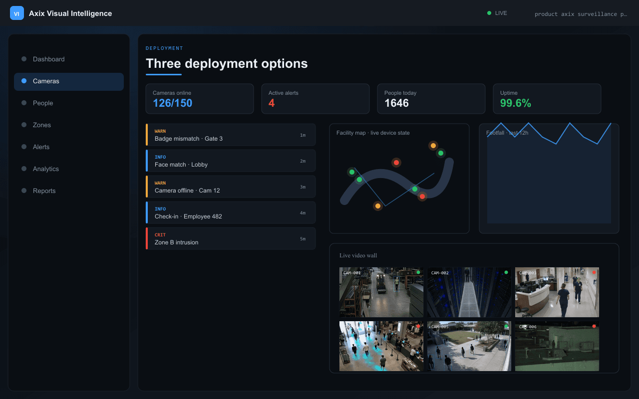Image resolution: width=639 pixels, height=399 pixels.
Task: Open the Badge mismatch Gate 3 alert
Action: tap(231, 135)
